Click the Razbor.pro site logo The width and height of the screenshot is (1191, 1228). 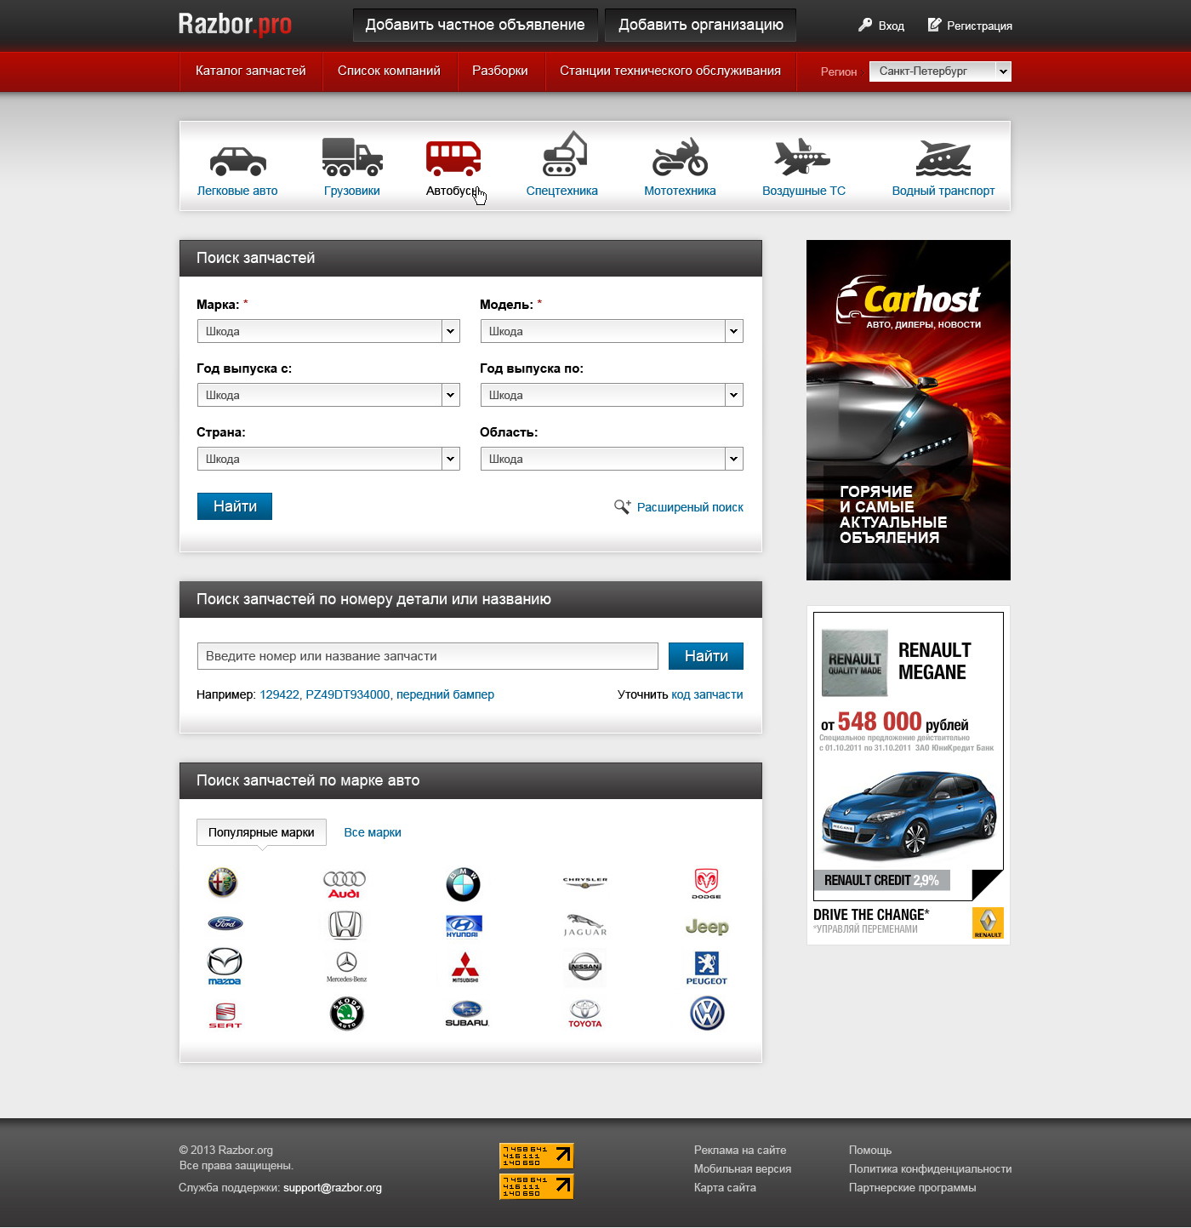pos(235,25)
